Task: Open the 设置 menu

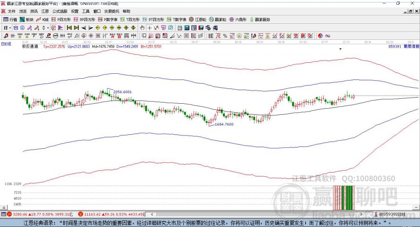Action: tap(75, 11)
